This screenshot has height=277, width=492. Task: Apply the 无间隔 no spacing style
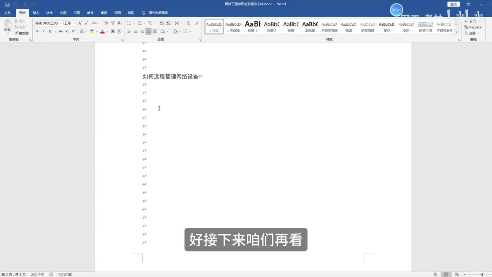(233, 27)
